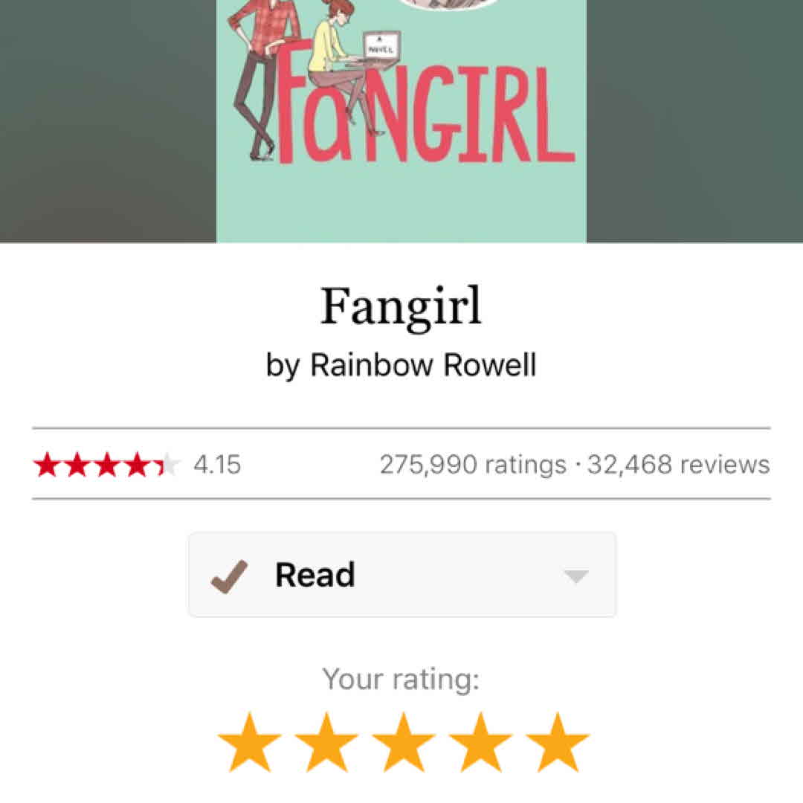Tap the Your rating label
803x803 pixels.
tap(401, 680)
